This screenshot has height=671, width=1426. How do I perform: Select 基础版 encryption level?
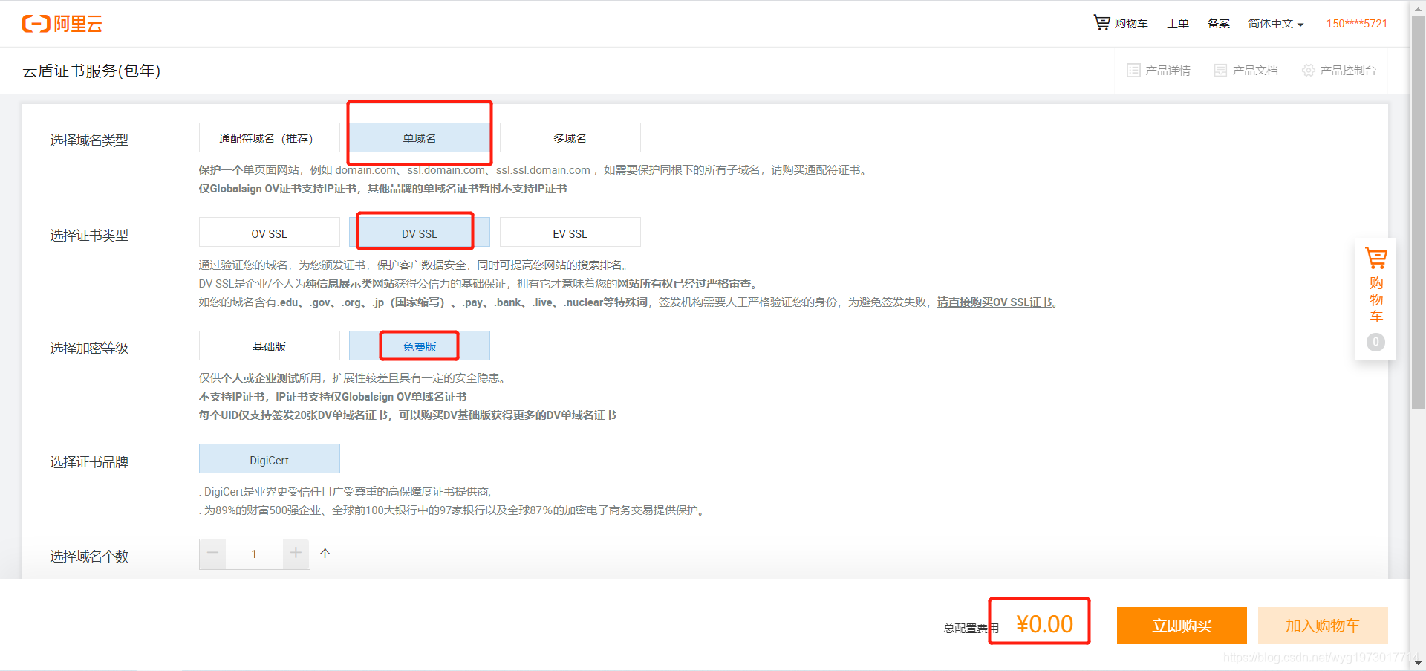coord(270,346)
